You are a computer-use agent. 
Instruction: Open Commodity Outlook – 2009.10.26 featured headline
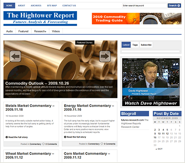coord(37,83)
